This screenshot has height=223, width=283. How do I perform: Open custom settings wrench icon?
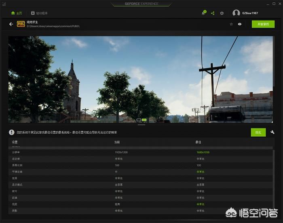point(272,132)
